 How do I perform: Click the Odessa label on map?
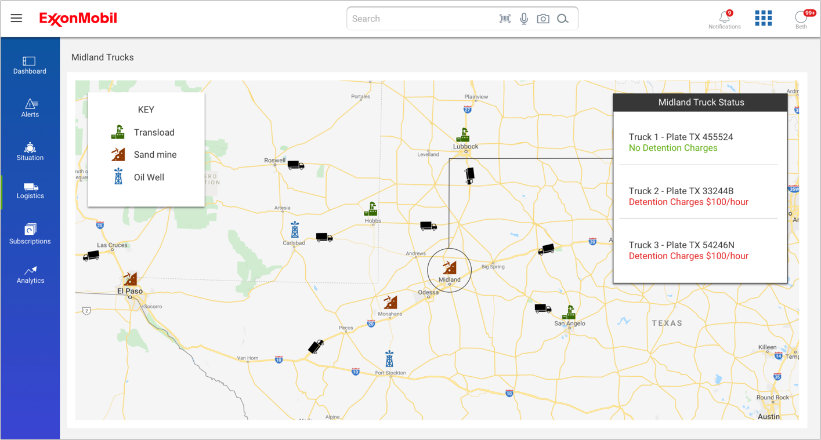point(428,292)
